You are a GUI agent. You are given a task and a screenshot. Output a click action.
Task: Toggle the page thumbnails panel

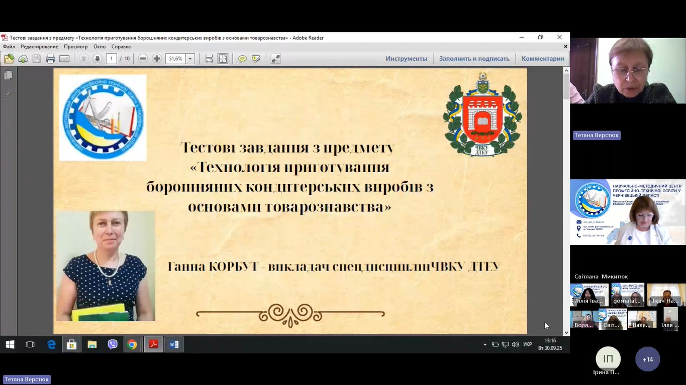point(8,75)
